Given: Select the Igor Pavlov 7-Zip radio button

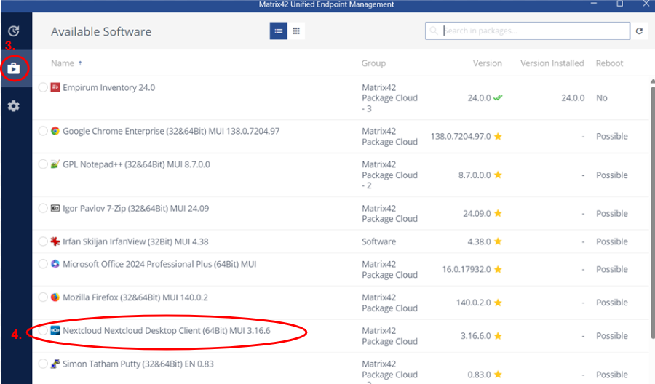Looking at the screenshot, I should [43, 208].
